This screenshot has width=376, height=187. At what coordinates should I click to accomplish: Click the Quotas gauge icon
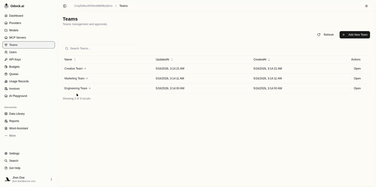click(x=6, y=74)
